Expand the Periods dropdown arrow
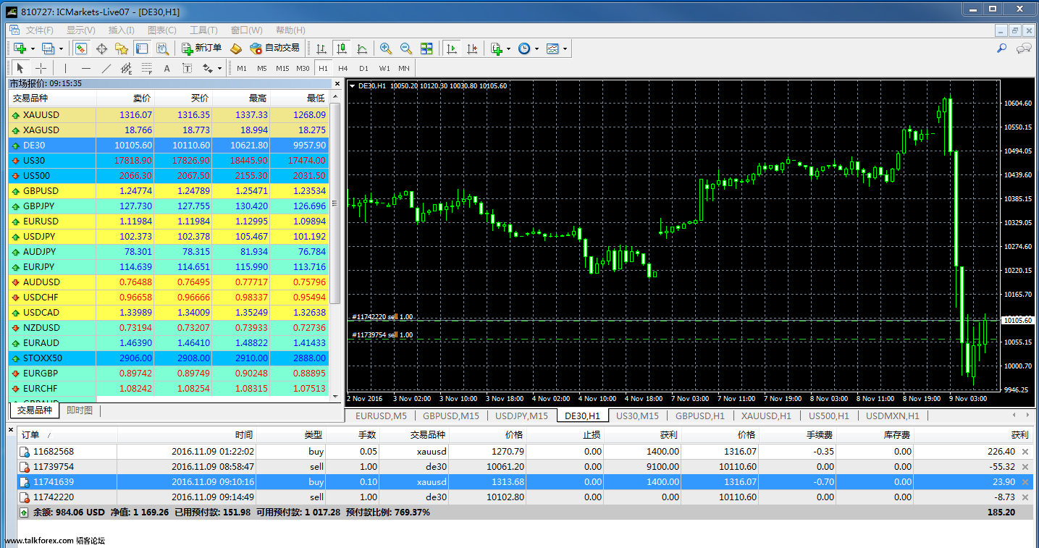Viewport: 1039px width, 548px height. pyautogui.click(x=537, y=49)
